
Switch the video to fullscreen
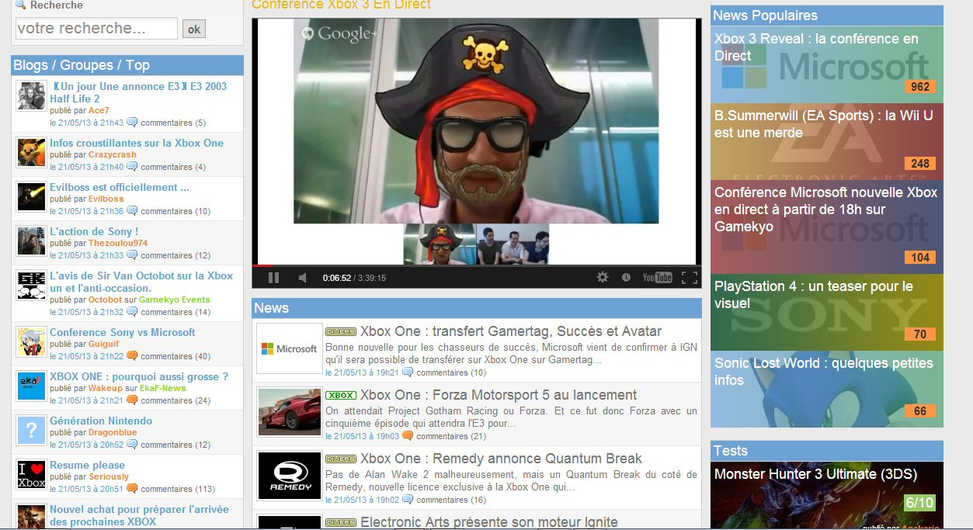(689, 277)
